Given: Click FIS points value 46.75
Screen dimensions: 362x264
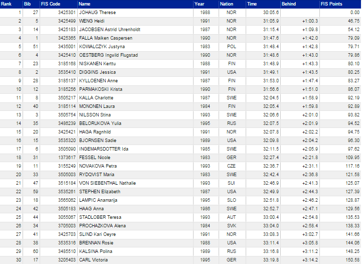Looking at the screenshot, I should (x=353, y=21).
